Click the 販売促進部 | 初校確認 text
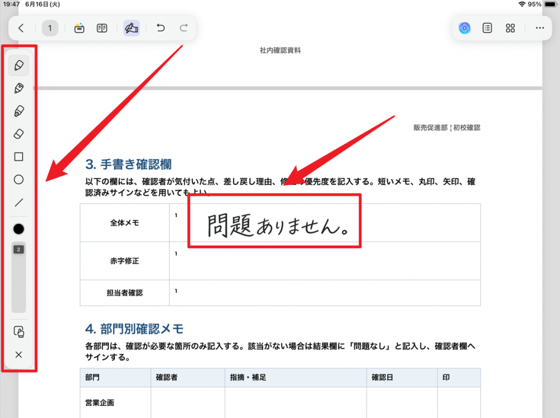 (x=447, y=128)
